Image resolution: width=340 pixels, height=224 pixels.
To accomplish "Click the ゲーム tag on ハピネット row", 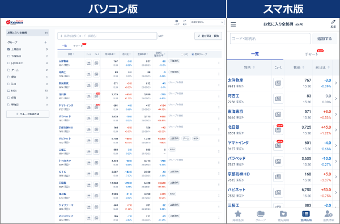I will [x=186, y=138].
